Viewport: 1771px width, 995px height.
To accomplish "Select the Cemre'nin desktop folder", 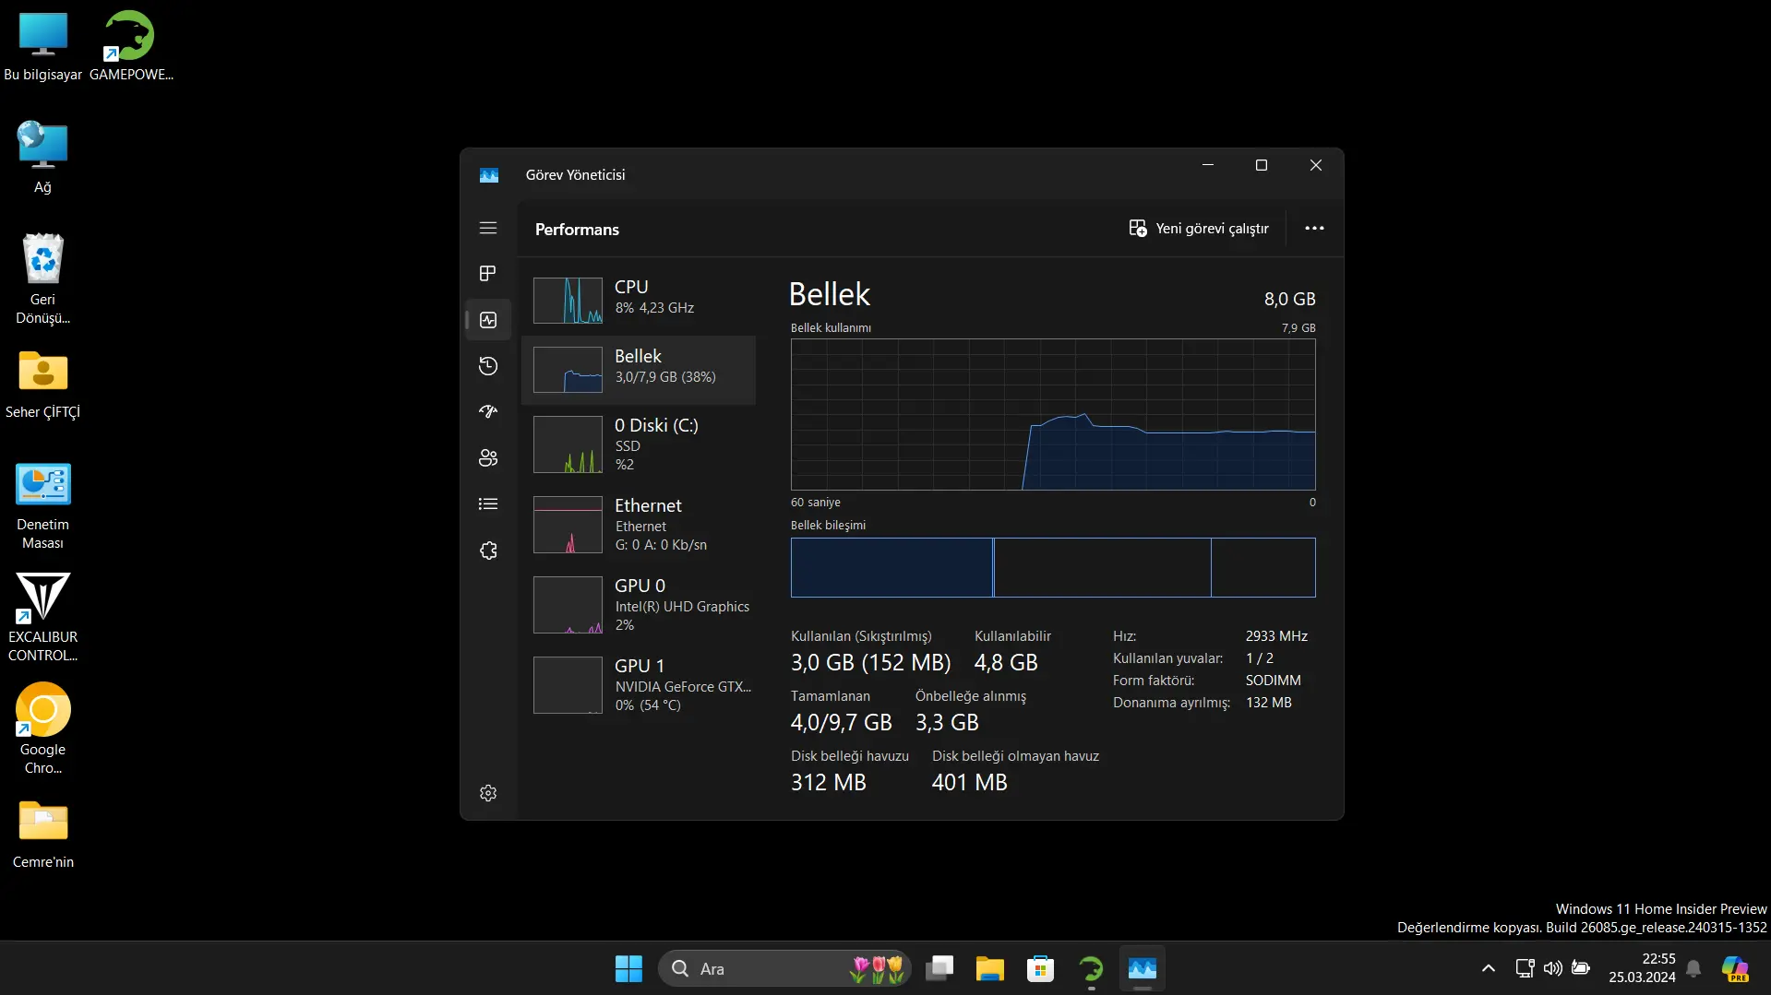I will click(x=42, y=835).
